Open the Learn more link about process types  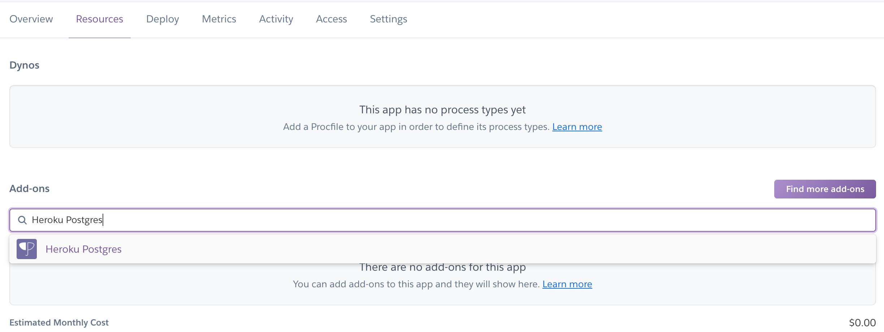[577, 127]
